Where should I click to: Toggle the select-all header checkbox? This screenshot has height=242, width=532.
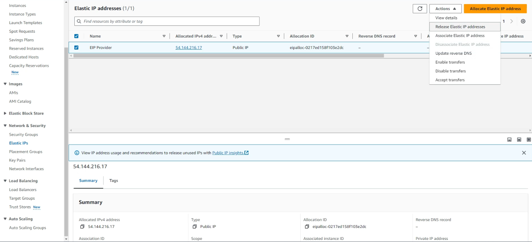(x=76, y=36)
